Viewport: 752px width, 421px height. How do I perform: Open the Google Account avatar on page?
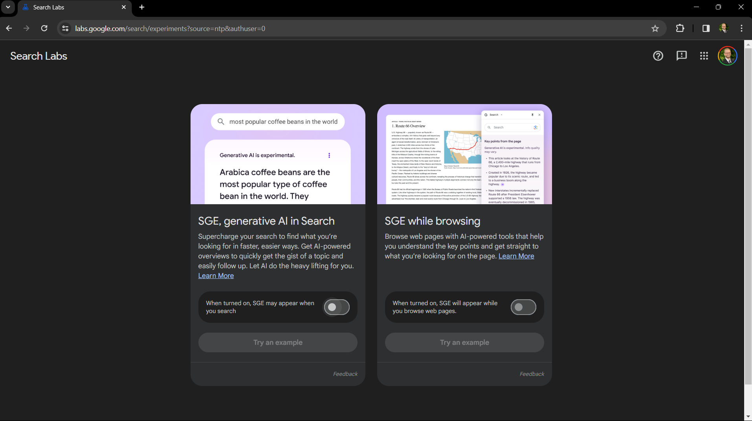[x=728, y=56]
